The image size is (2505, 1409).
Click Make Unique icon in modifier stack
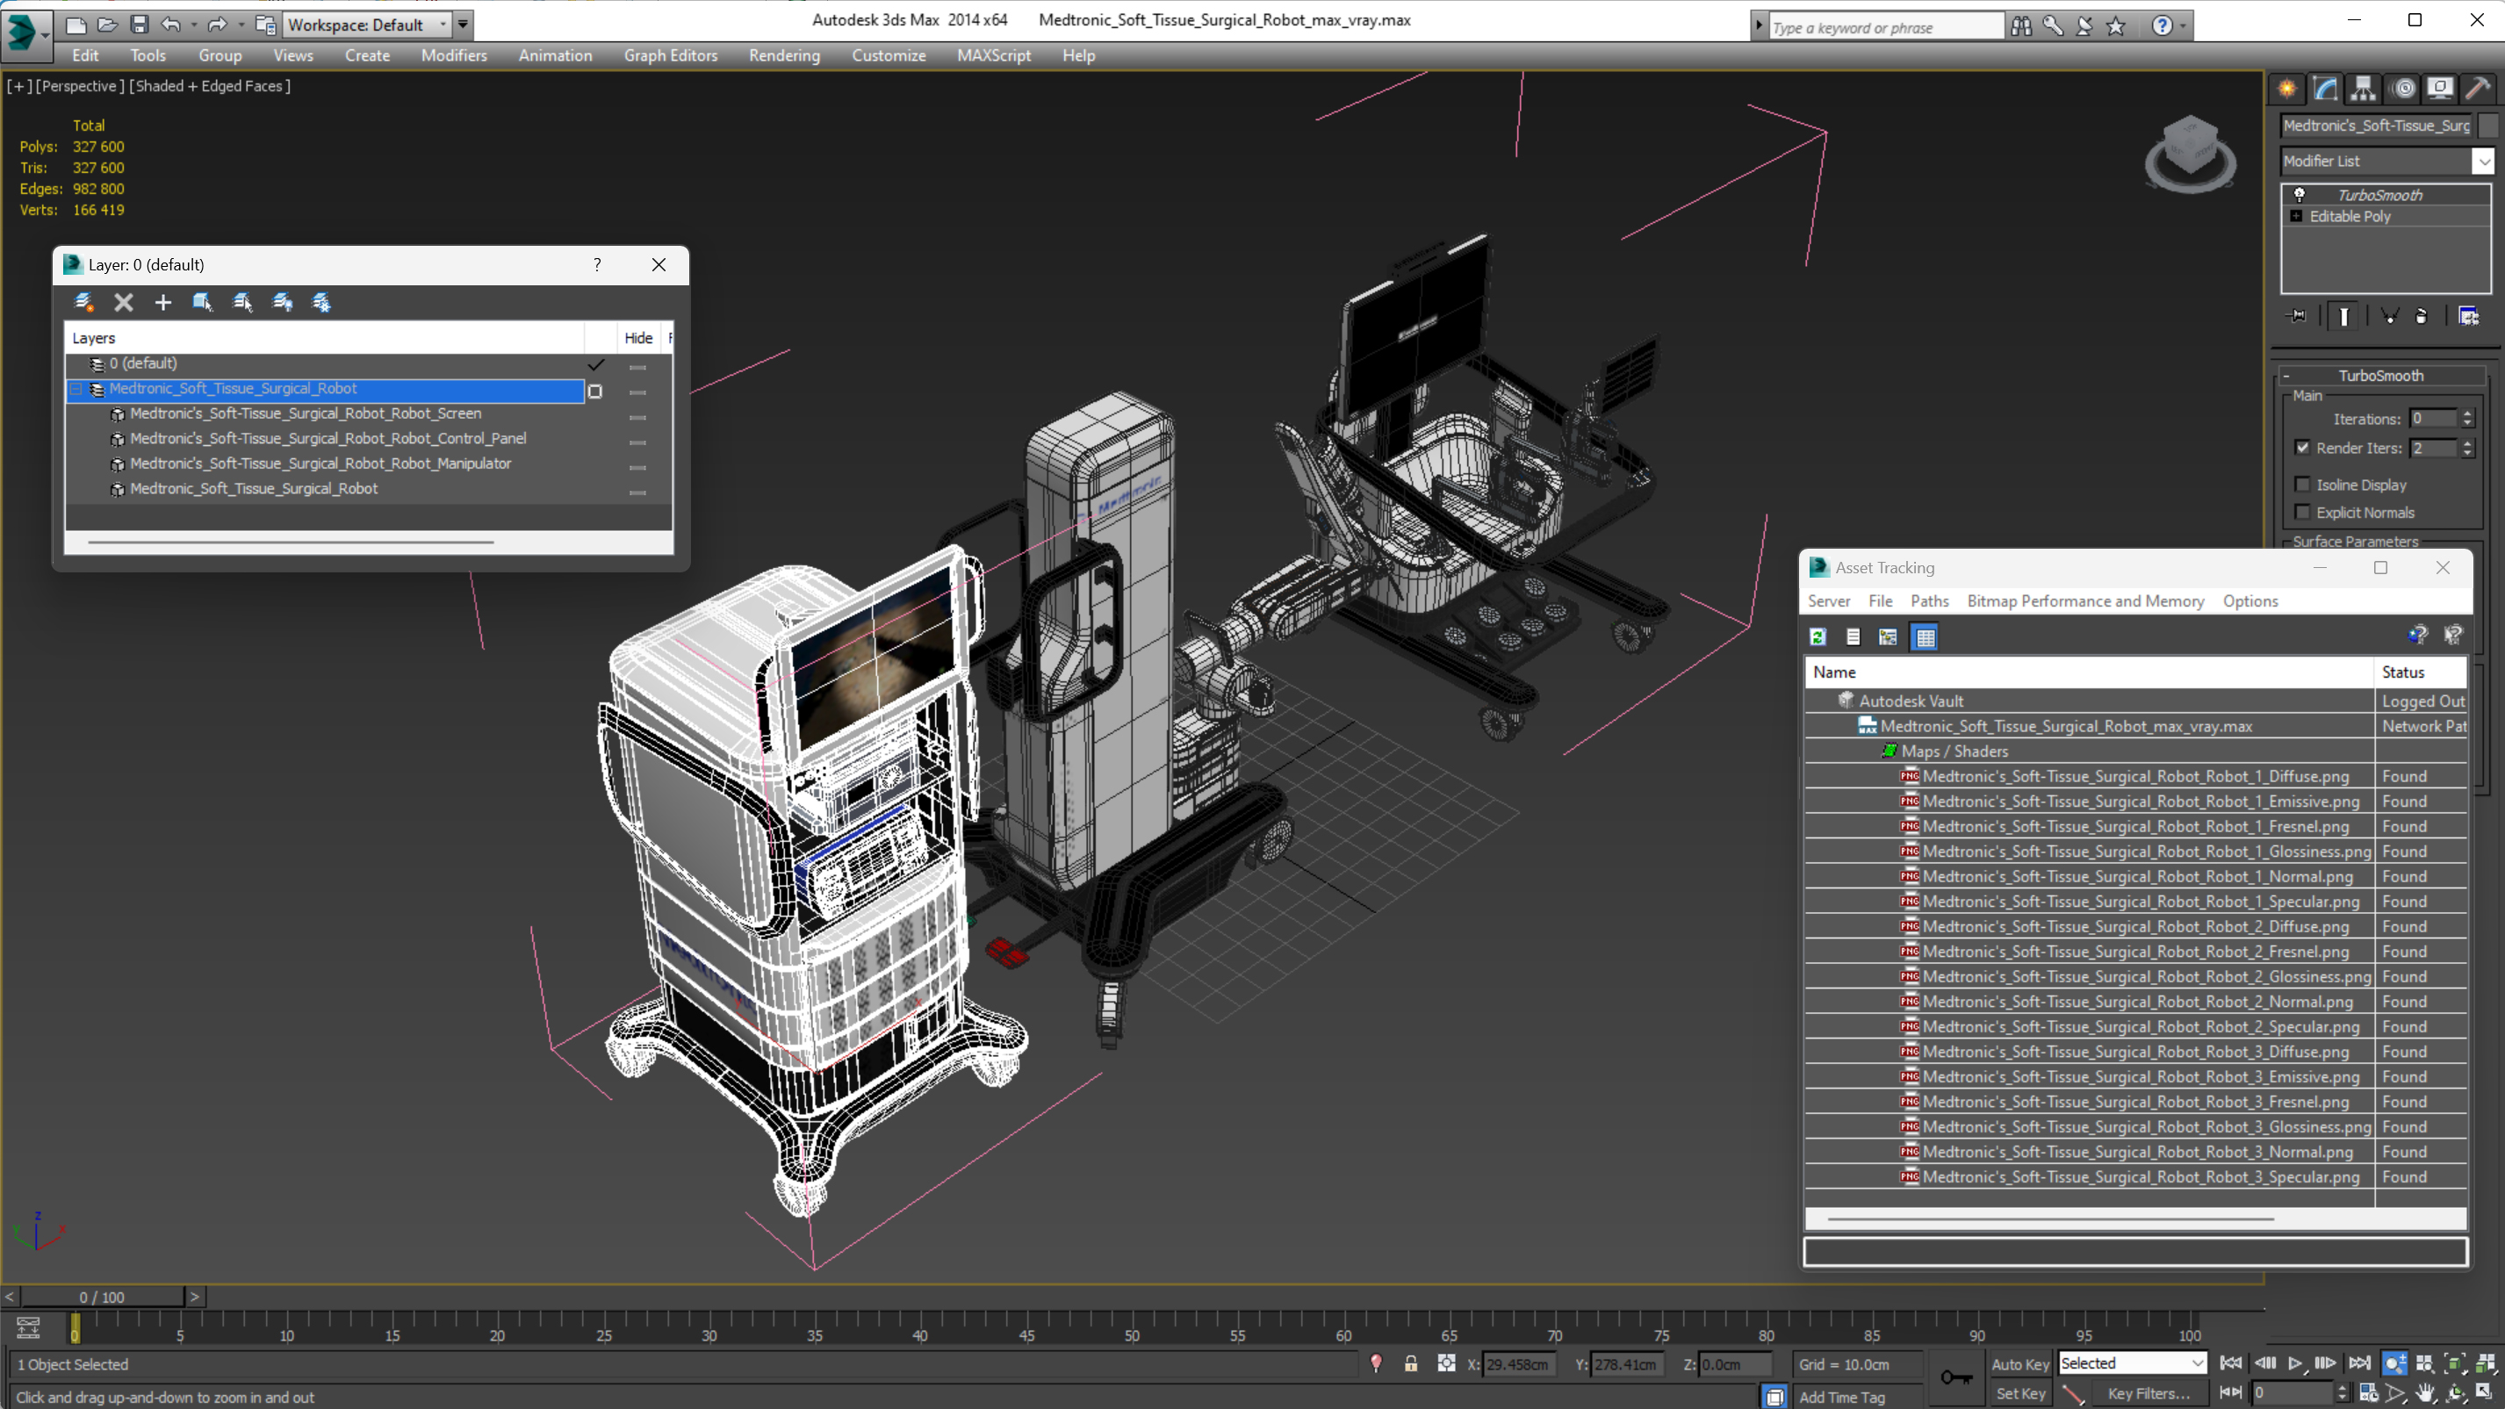coord(2389,316)
